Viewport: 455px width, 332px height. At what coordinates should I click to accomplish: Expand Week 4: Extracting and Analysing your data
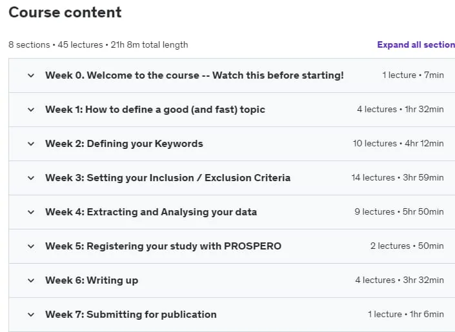(x=151, y=212)
